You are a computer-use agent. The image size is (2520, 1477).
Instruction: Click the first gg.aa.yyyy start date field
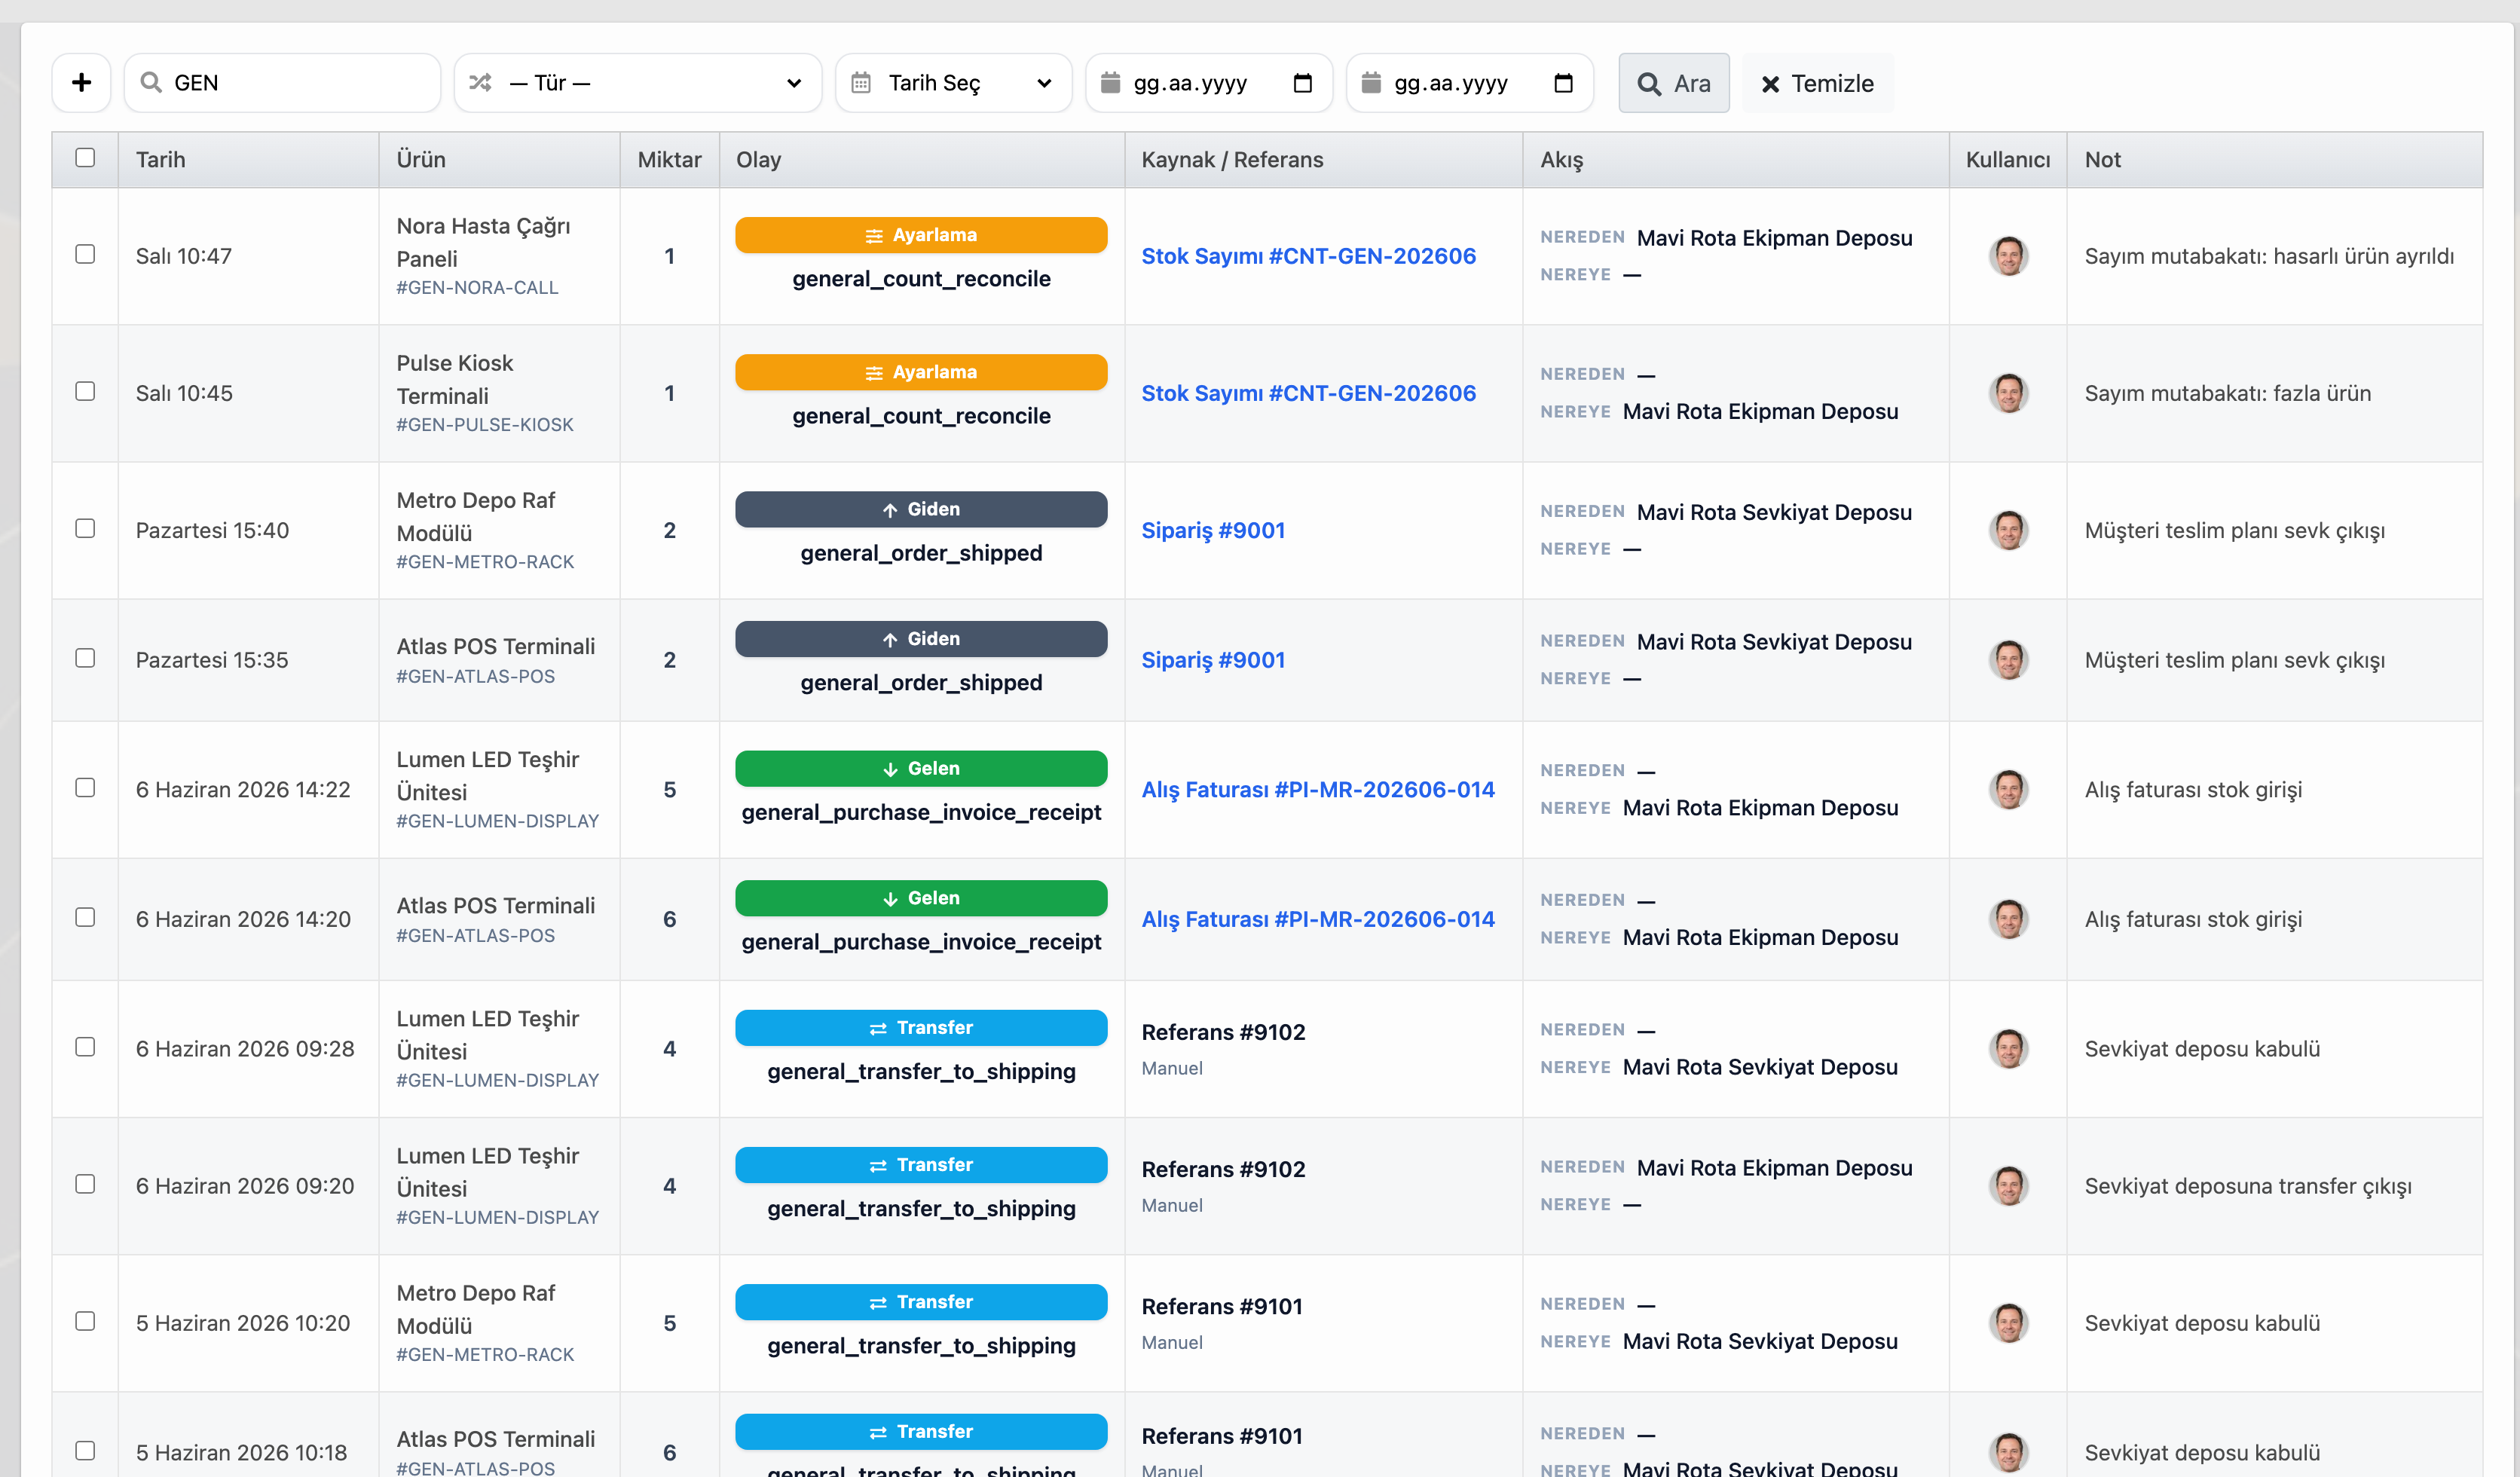point(1208,83)
